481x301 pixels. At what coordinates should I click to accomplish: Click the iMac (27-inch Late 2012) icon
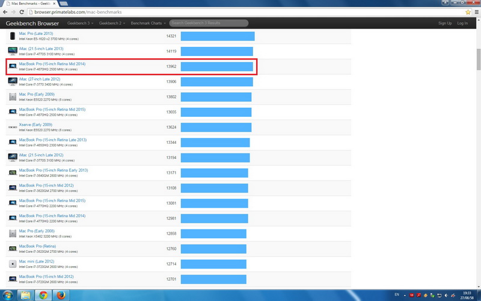click(x=13, y=81)
